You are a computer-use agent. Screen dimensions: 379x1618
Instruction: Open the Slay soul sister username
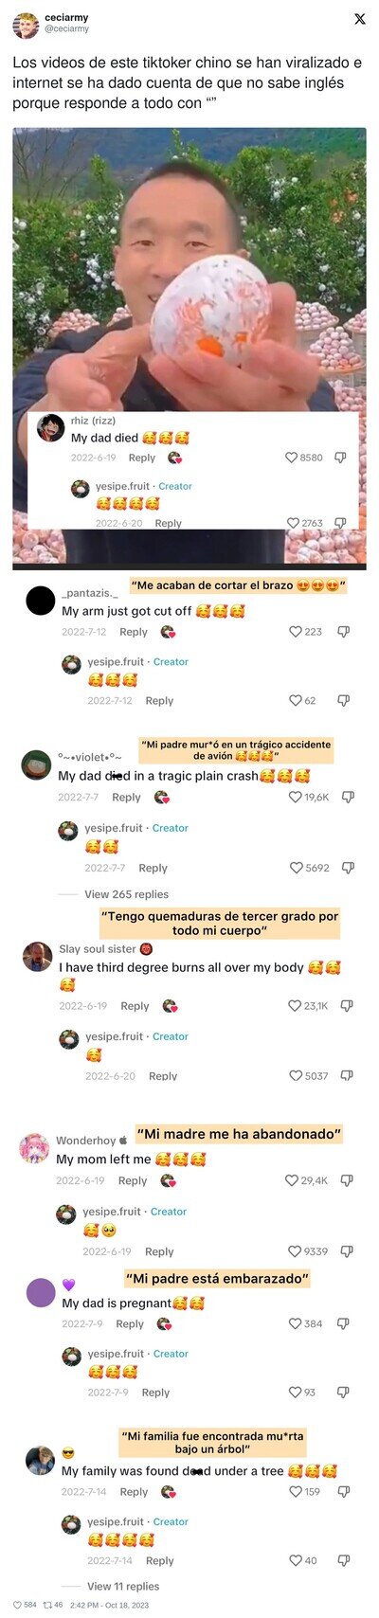(98, 949)
